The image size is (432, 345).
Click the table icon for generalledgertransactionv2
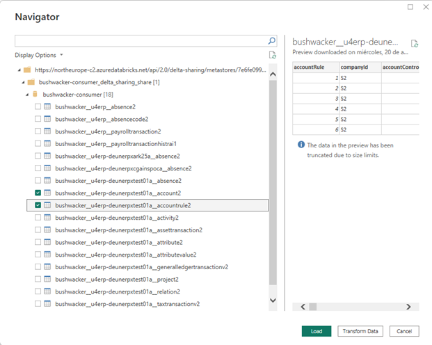point(47,266)
